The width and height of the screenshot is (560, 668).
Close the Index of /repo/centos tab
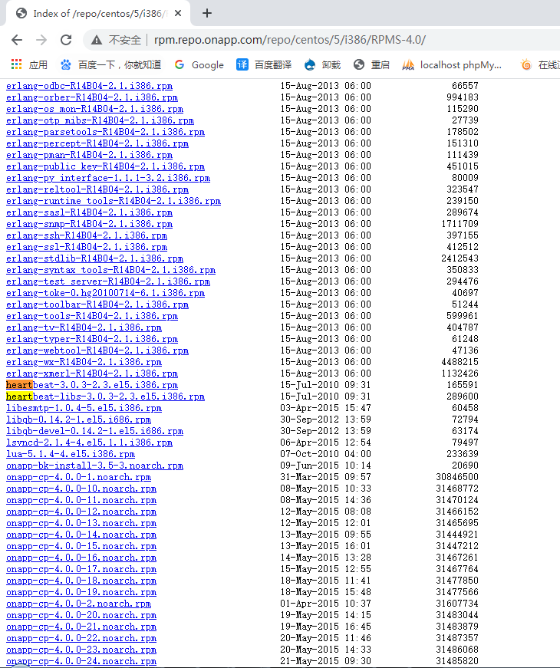click(x=178, y=13)
